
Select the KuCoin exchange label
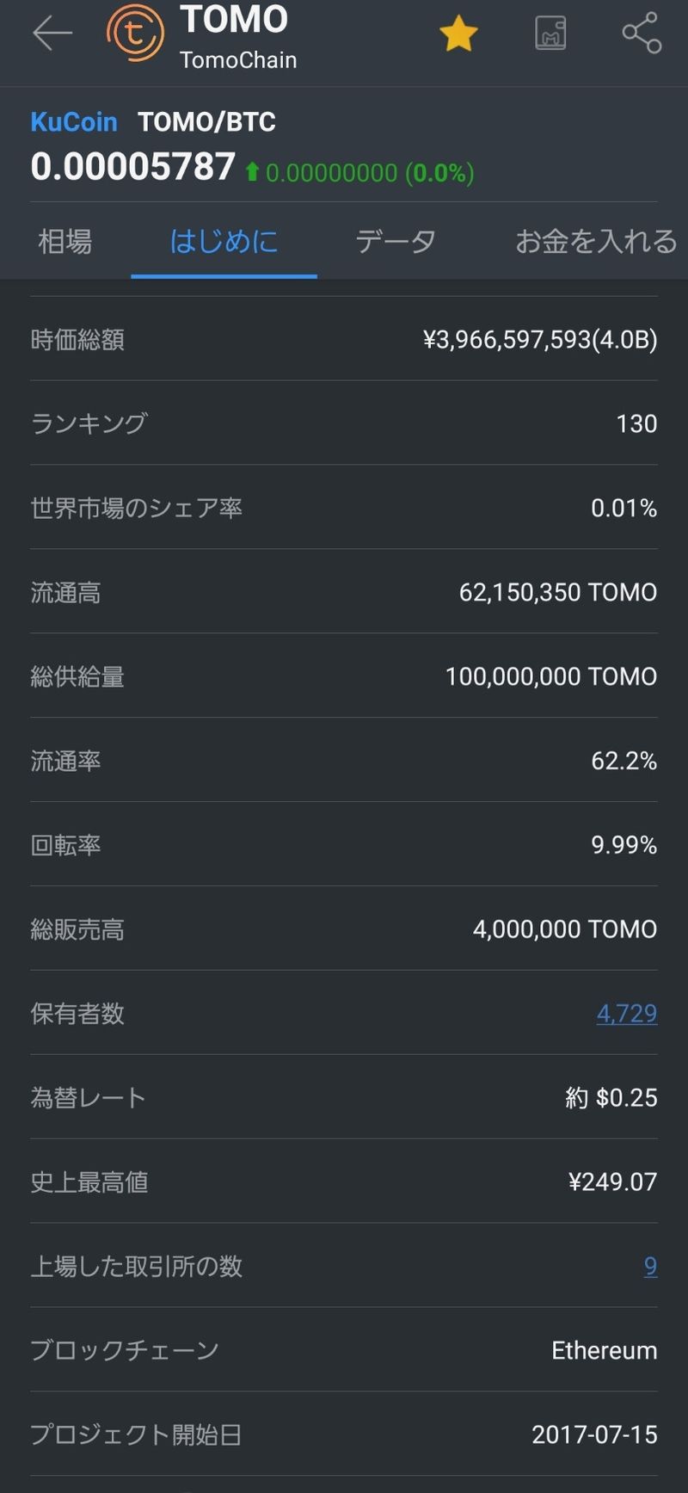(74, 122)
